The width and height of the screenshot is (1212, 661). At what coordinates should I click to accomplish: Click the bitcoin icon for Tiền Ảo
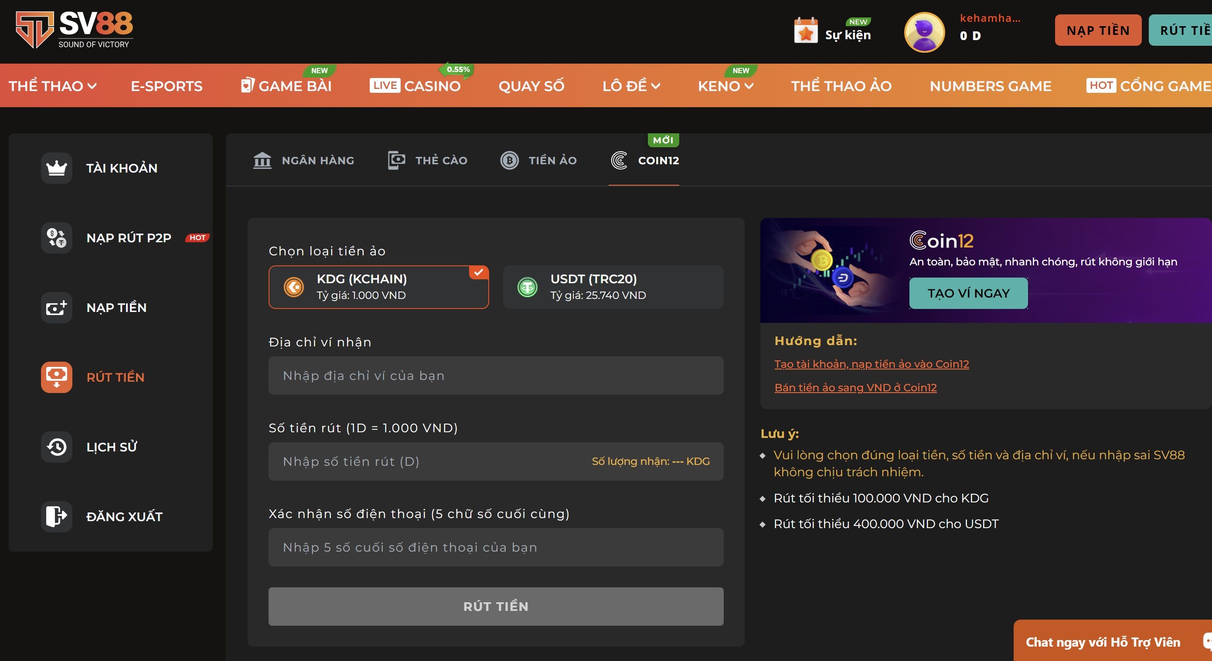tap(509, 160)
